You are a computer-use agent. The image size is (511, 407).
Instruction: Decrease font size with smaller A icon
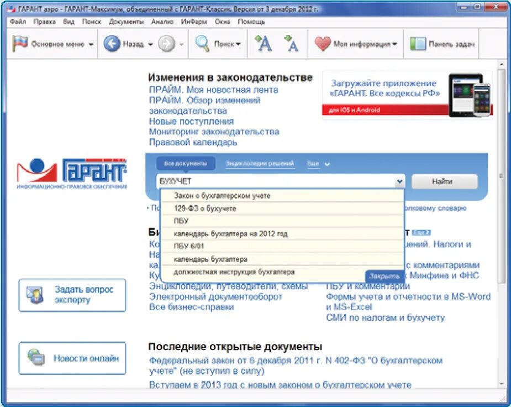292,43
